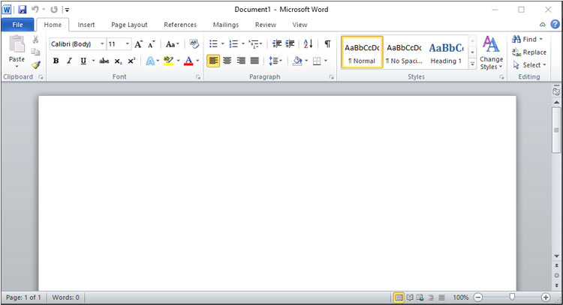Click the Zoom In plus button

(x=546, y=297)
